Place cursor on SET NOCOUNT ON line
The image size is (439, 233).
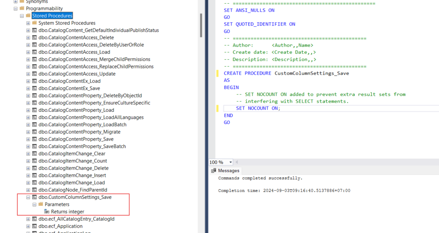(258, 108)
